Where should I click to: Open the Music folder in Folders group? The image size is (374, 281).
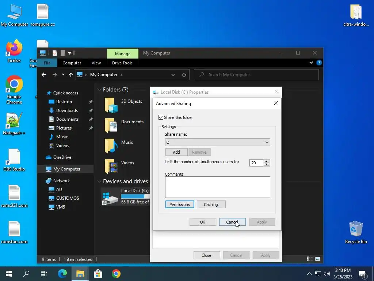(x=119, y=146)
